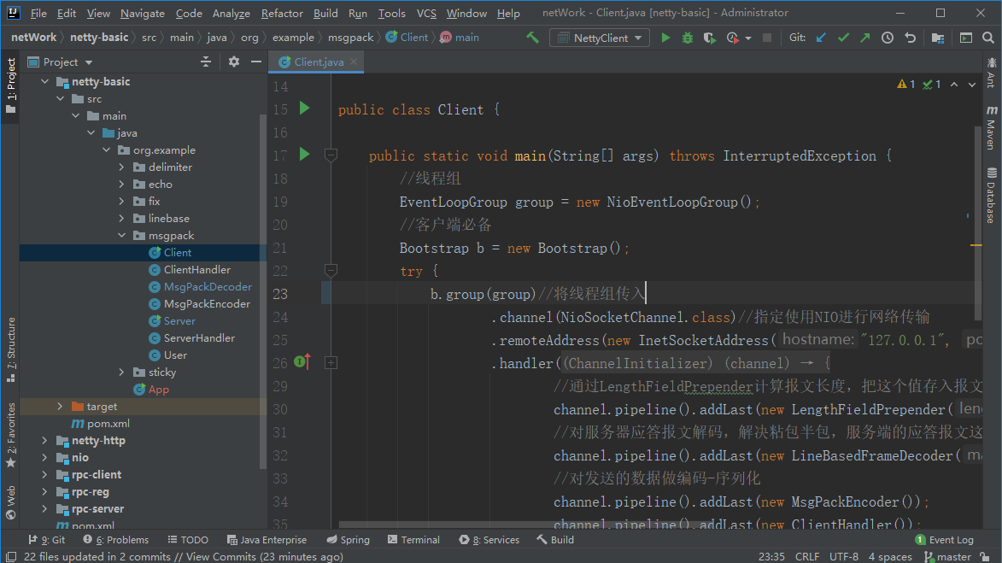Open the Refactor menu

click(282, 13)
